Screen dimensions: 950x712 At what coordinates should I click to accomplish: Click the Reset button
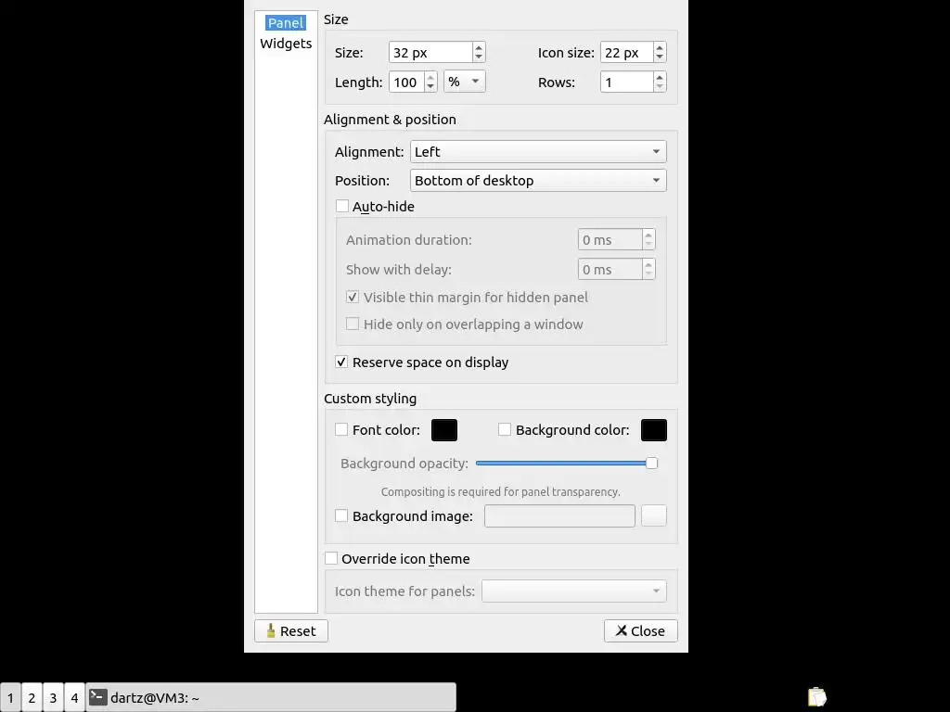click(x=291, y=630)
